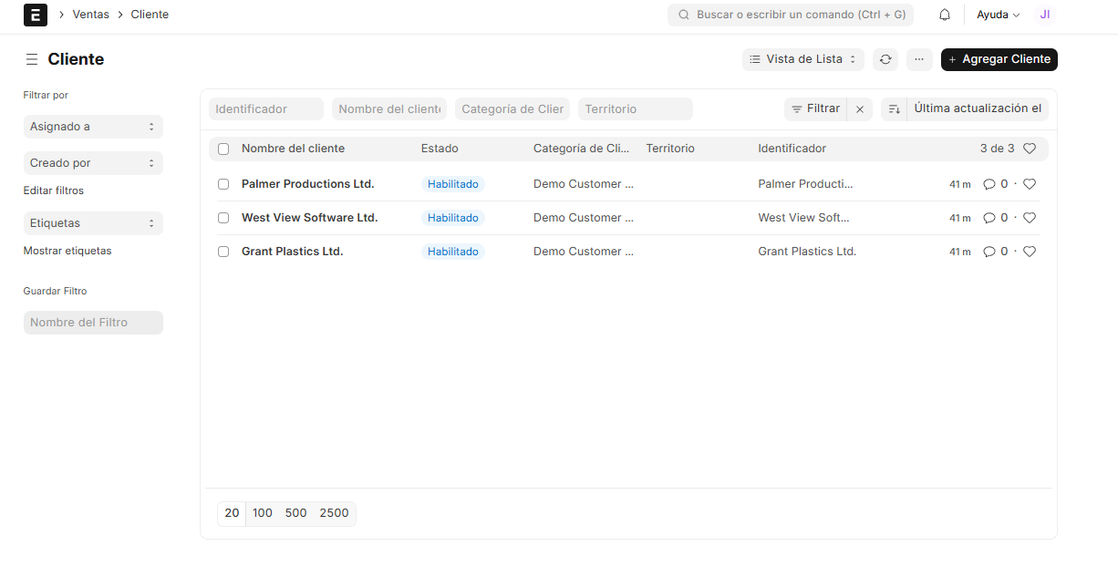The image size is (1118, 577).
Task: Select the West View Software Ltd. checkbox
Action: [x=223, y=218]
